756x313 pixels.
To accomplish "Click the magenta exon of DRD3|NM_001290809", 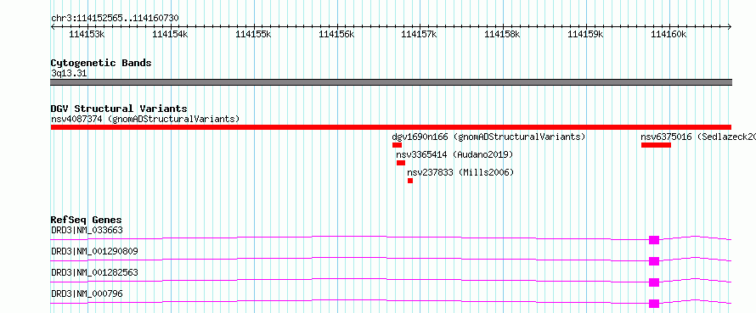I will (654, 261).
